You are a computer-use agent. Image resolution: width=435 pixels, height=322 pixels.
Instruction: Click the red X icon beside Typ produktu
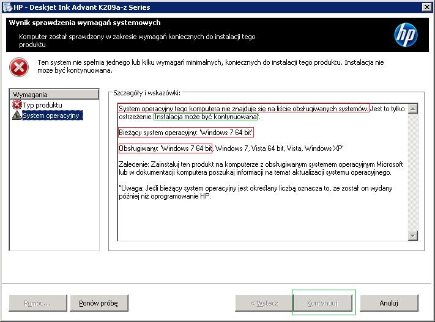click(17, 105)
